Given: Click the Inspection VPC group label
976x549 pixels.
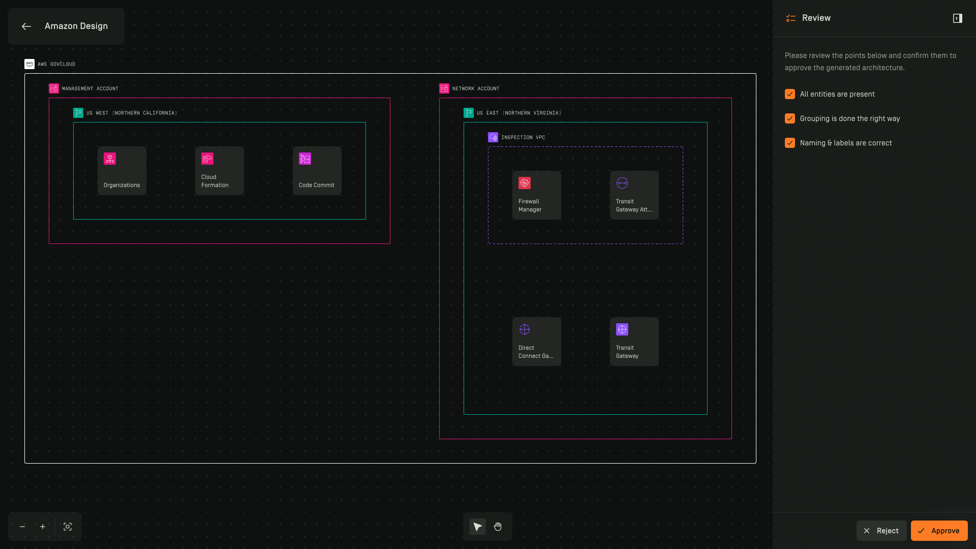Looking at the screenshot, I should (523, 137).
